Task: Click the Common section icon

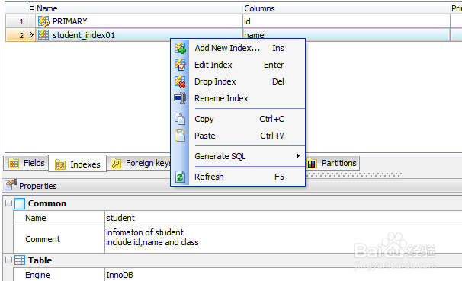Action: click(x=20, y=203)
